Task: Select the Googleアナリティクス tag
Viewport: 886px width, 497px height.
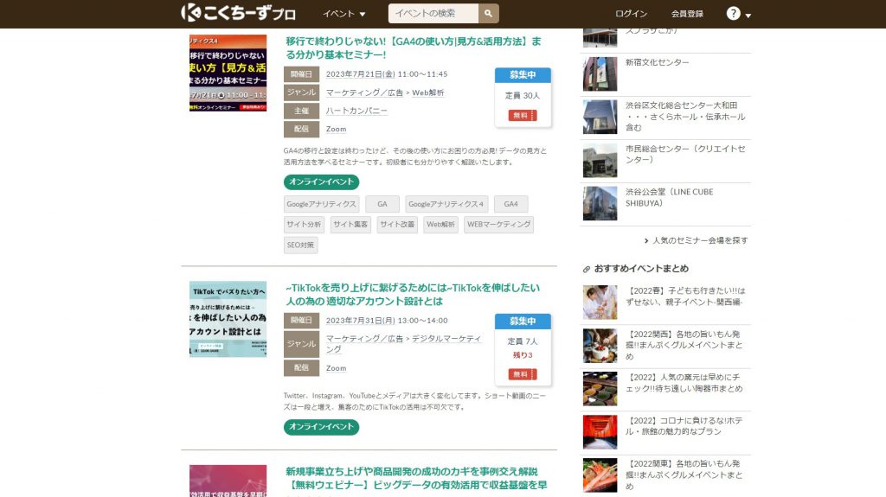Action: click(x=322, y=204)
